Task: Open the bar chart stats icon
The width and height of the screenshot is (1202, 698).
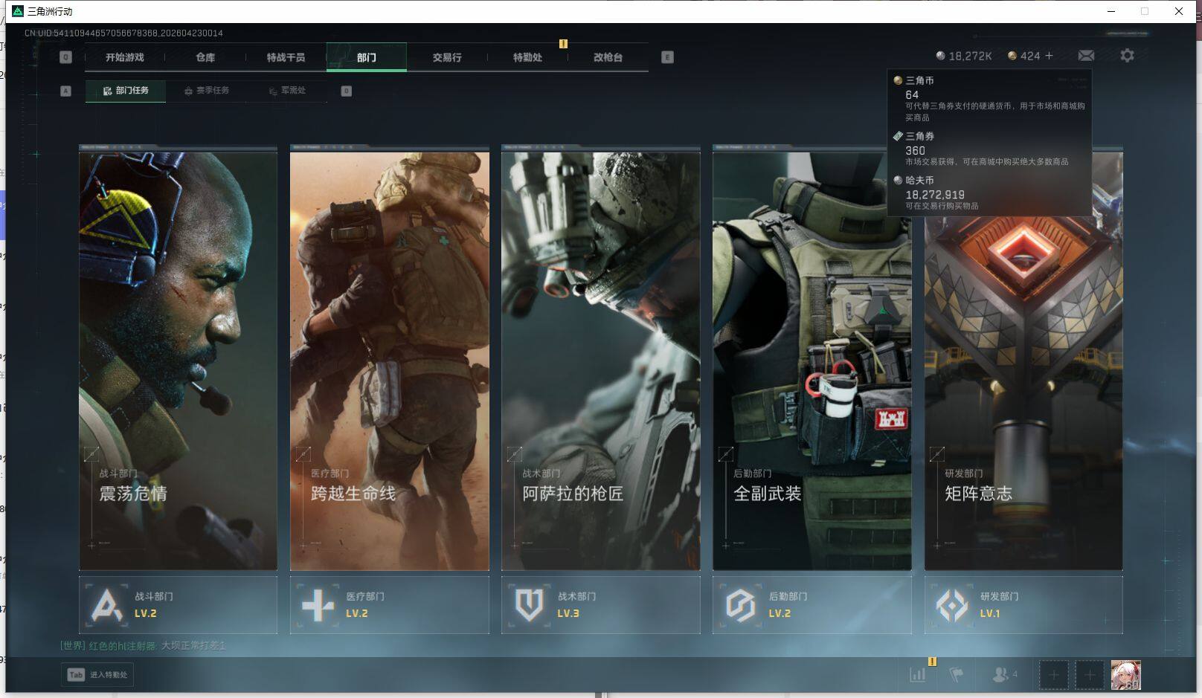Action: click(x=918, y=675)
